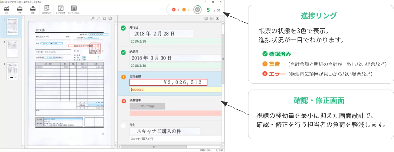The width and height of the screenshot is (394, 152).
Task: Select page 2 thumbnail
Action: [12, 49]
